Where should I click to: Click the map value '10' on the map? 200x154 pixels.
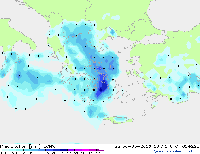pos(103,69)
